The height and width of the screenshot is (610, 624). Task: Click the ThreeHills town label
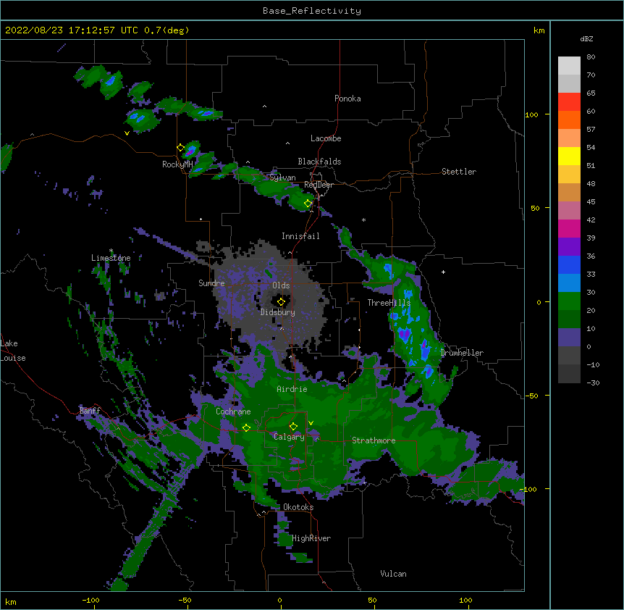tap(389, 303)
